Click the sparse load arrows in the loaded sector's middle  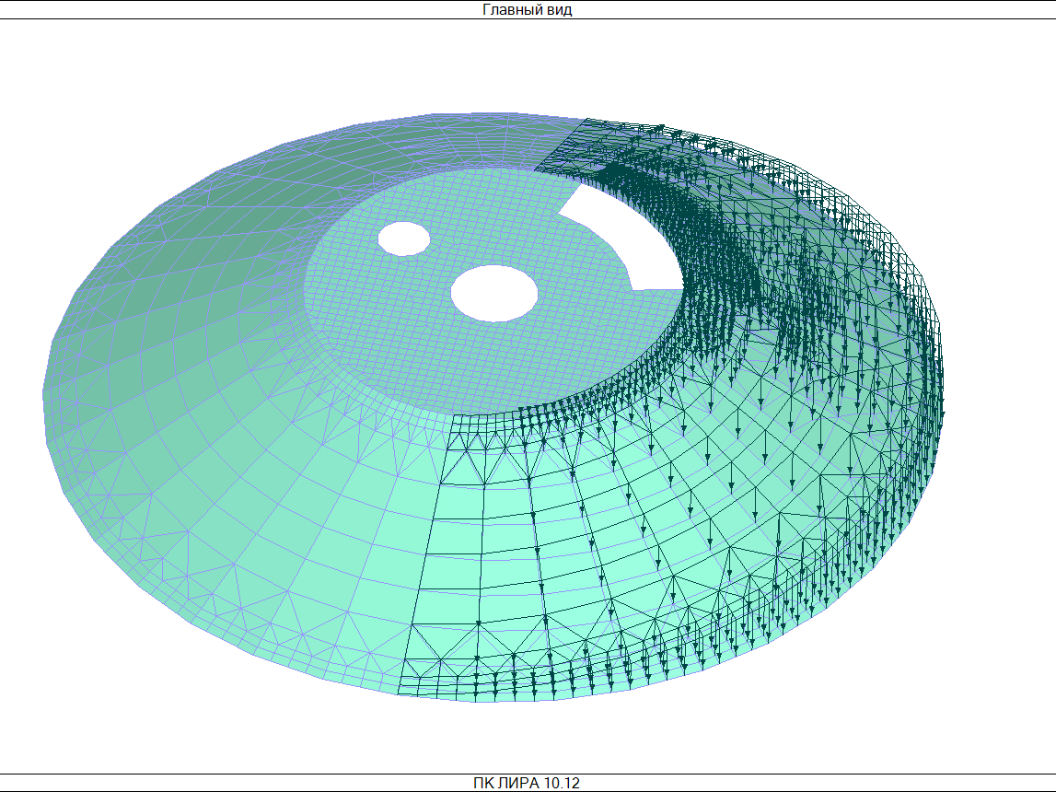tap(709, 460)
